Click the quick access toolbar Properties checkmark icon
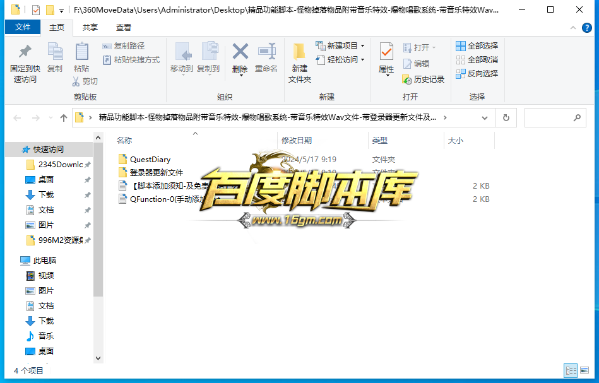The height and width of the screenshot is (383, 599). pos(36,9)
